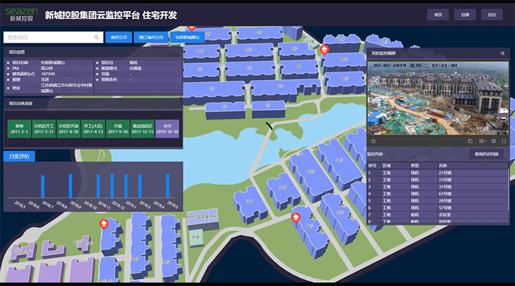Click the live construction site video feed

tap(438, 98)
